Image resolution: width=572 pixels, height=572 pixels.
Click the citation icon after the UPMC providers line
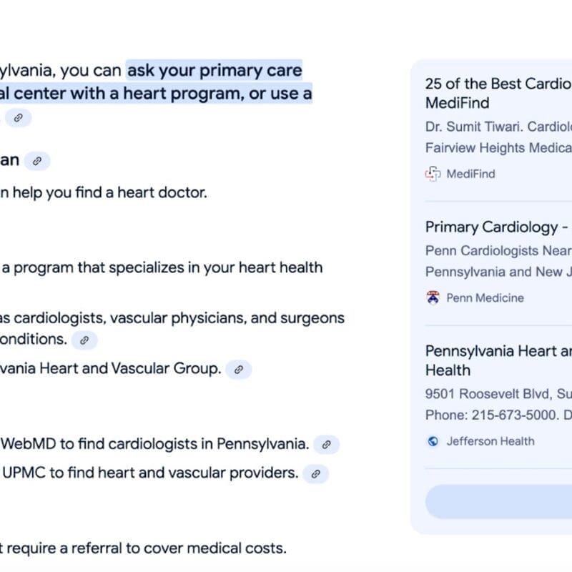(x=315, y=474)
